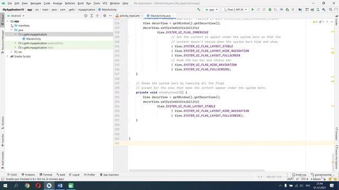This screenshot has width=339, height=190.
Task: Open the Navigate menu
Action: pyautogui.click(x=36, y=3)
